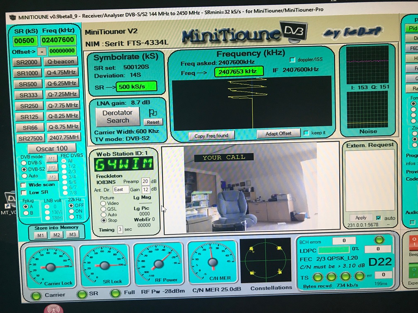The image size is (418, 313).
Task: Click the Timing seconds field
Action: tap(120, 229)
